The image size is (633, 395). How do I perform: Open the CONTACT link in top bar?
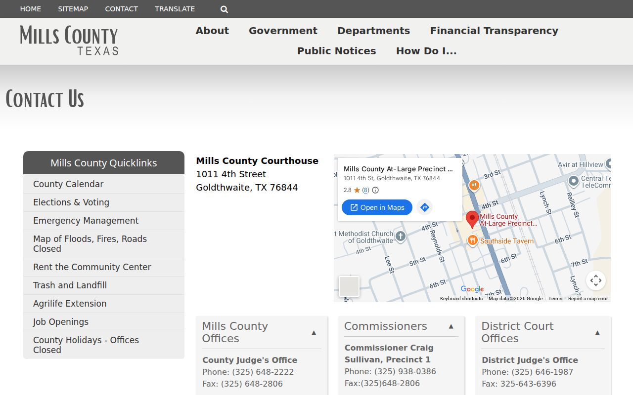pos(121,9)
